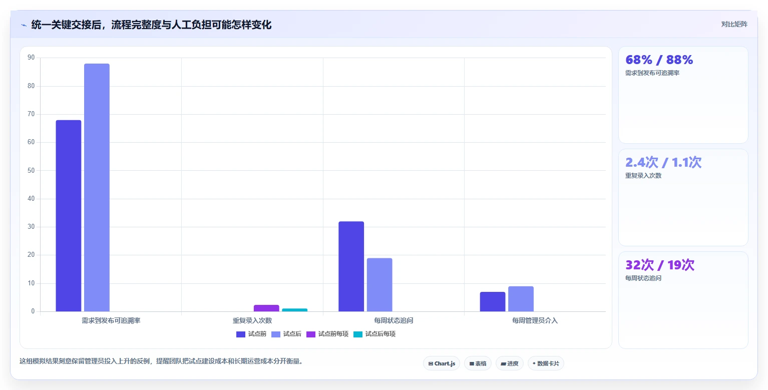This screenshot has height=390, width=768.
Task: Click the sparkle icon in the 数据卡片 chip
Action: pos(534,363)
